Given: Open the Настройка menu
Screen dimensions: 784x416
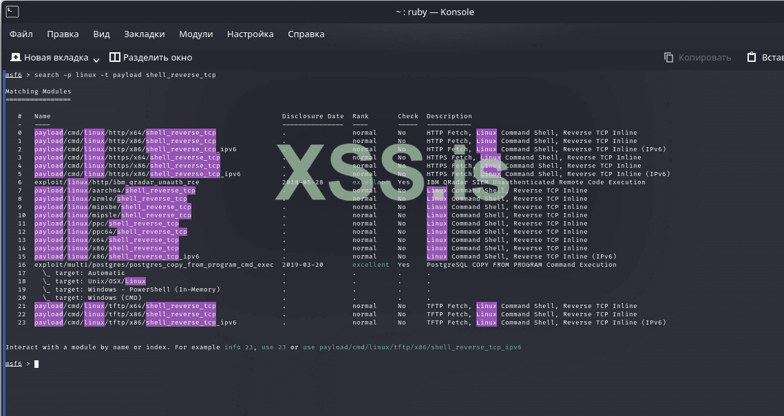Looking at the screenshot, I should click(x=250, y=34).
